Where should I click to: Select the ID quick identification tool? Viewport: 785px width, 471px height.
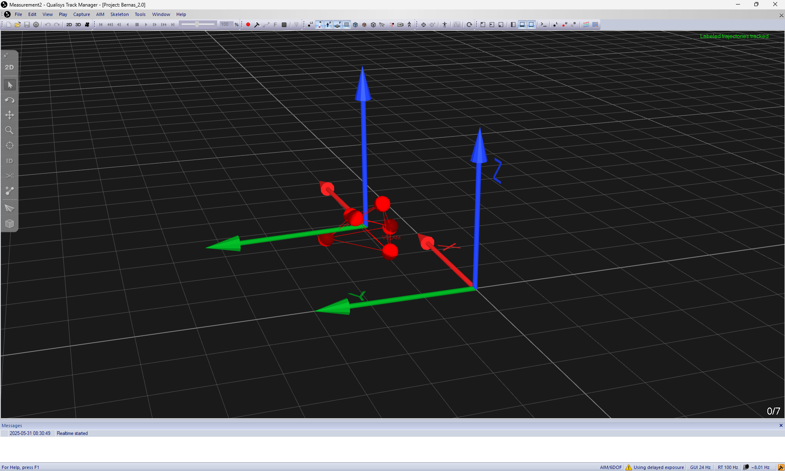pos(9,161)
